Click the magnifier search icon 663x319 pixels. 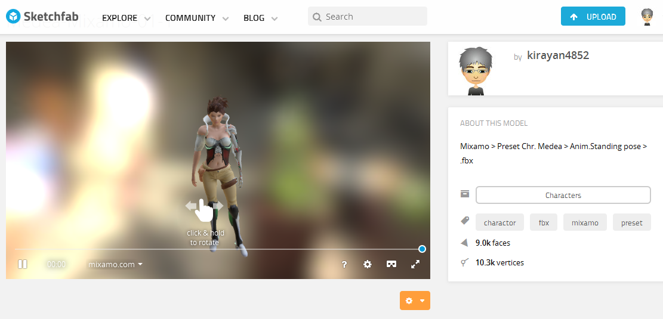[x=317, y=17]
